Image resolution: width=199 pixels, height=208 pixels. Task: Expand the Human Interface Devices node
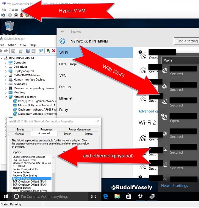pos(6,80)
